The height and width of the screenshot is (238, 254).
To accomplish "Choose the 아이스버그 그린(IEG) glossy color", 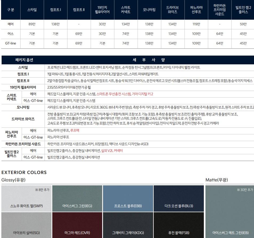I will (77, 198).
